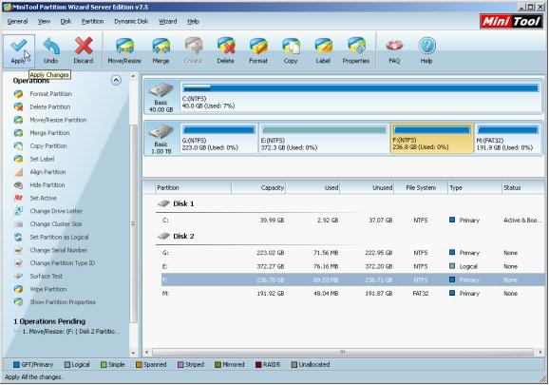Sort by the Used column header
Viewport: 549px width, 385px height.
(313, 188)
